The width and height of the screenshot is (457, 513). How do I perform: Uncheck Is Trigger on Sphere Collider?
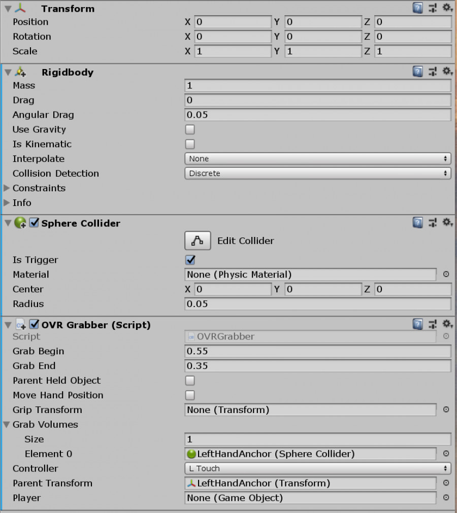190,260
